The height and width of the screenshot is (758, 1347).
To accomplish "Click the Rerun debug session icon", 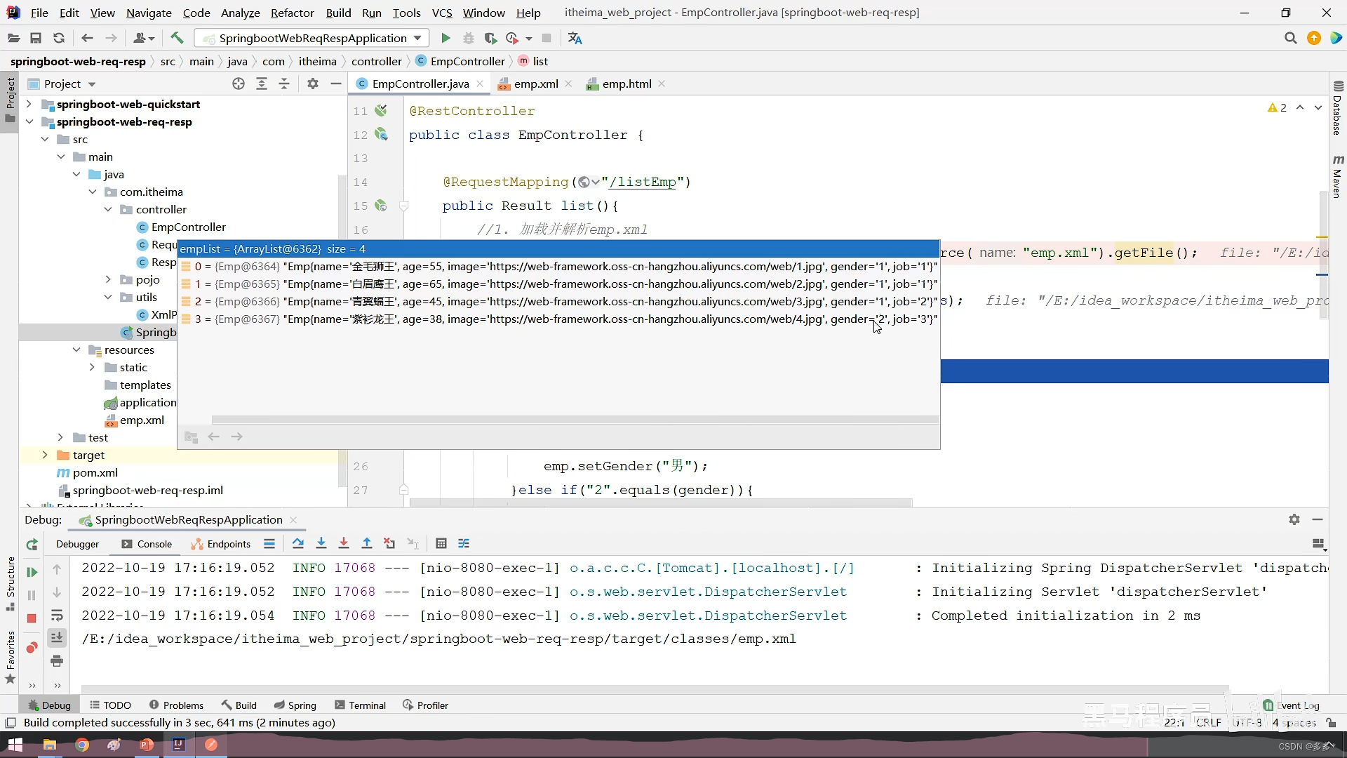I will tap(32, 545).
